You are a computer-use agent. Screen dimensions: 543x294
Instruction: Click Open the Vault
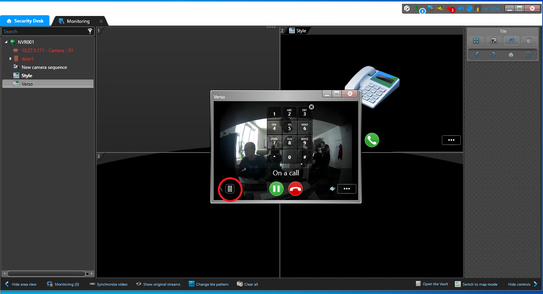pyautogui.click(x=432, y=284)
